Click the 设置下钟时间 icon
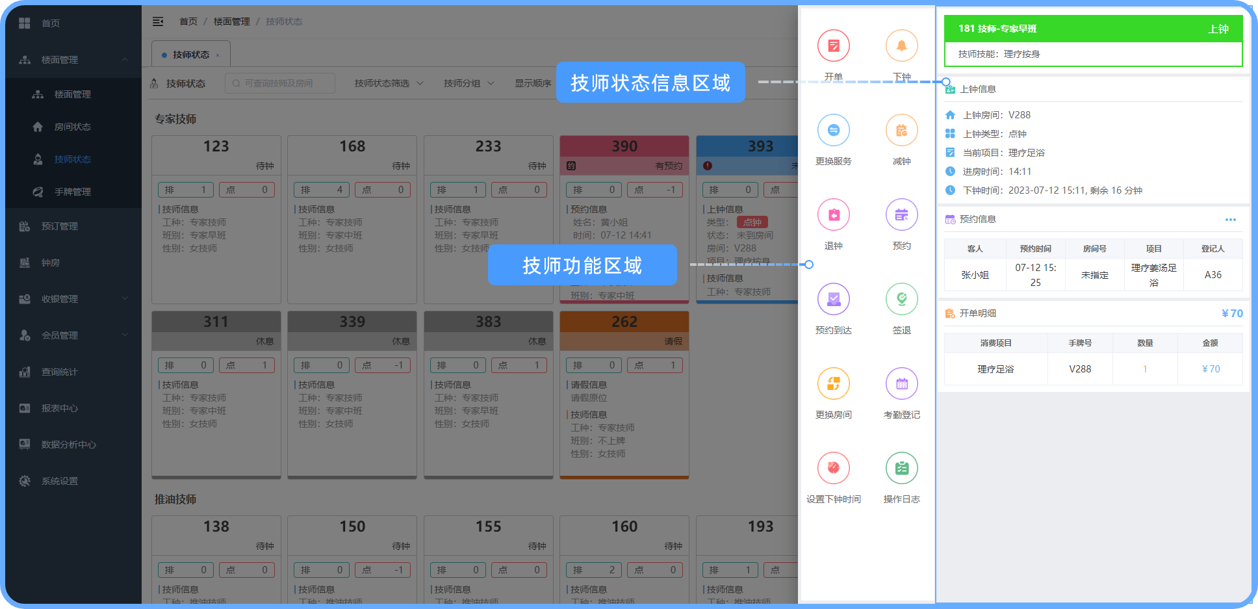 [834, 469]
